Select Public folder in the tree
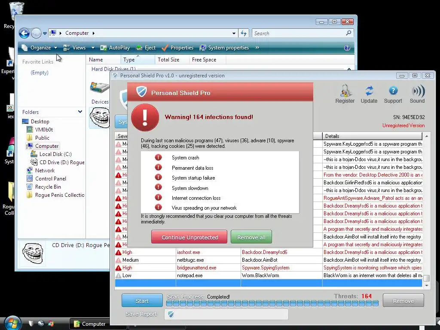 [x=42, y=138]
